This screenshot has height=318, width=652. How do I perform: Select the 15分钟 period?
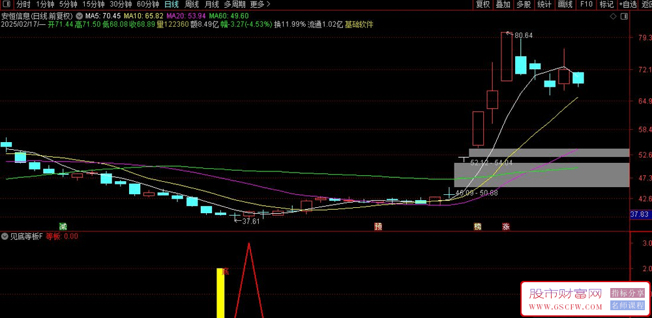pyautogui.click(x=93, y=5)
